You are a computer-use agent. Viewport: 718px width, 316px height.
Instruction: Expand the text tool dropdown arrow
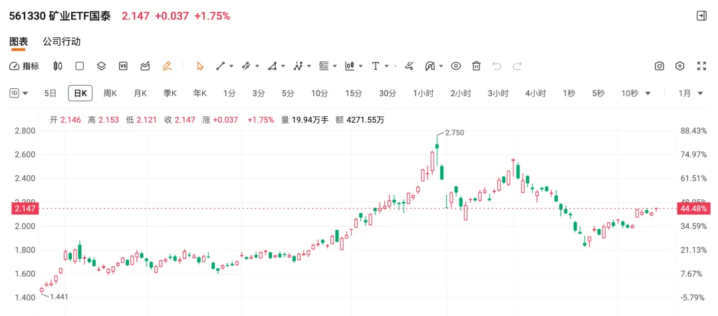[x=386, y=66]
